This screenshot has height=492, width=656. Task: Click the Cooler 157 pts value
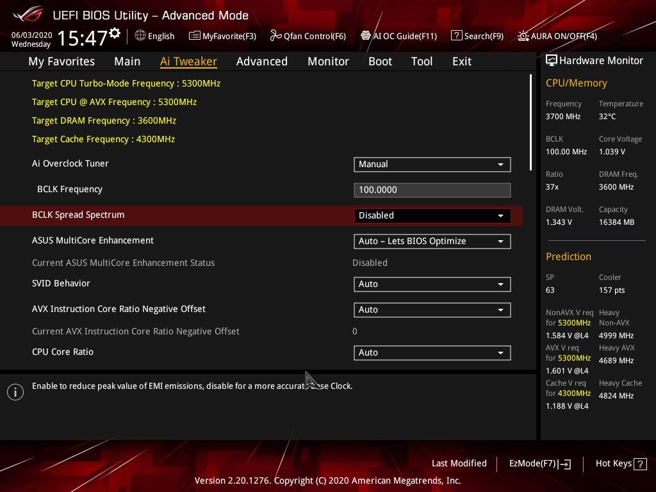(x=612, y=290)
